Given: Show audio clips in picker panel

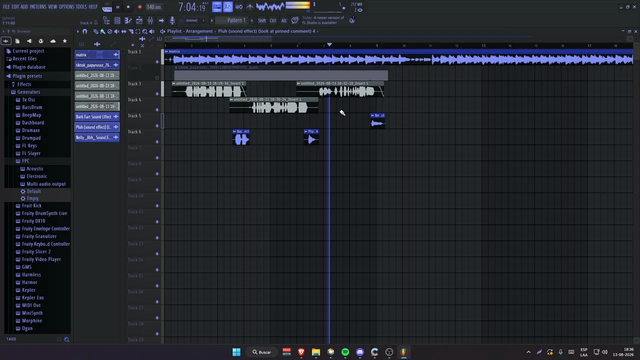Looking at the screenshot, I should [97, 44].
